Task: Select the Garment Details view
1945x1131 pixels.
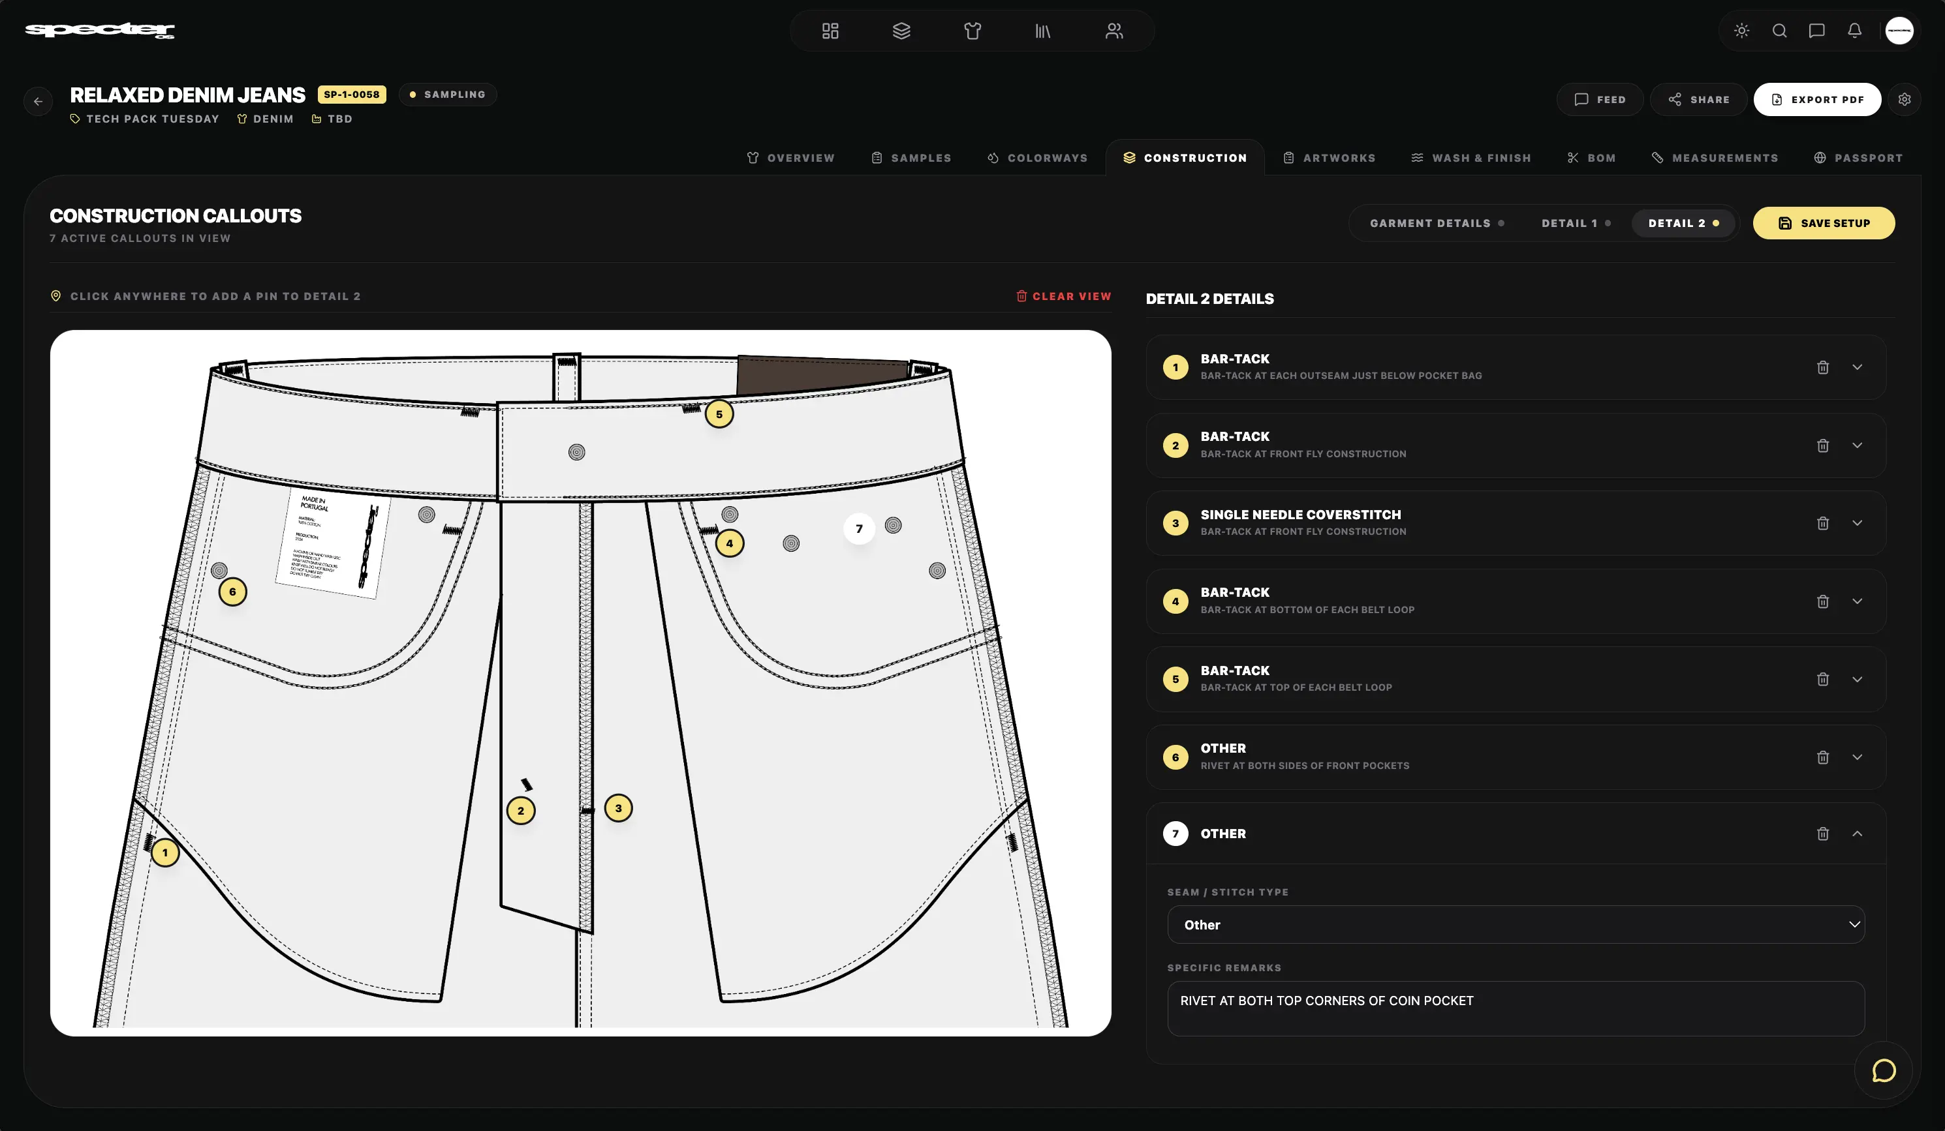Action: (1437, 223)
